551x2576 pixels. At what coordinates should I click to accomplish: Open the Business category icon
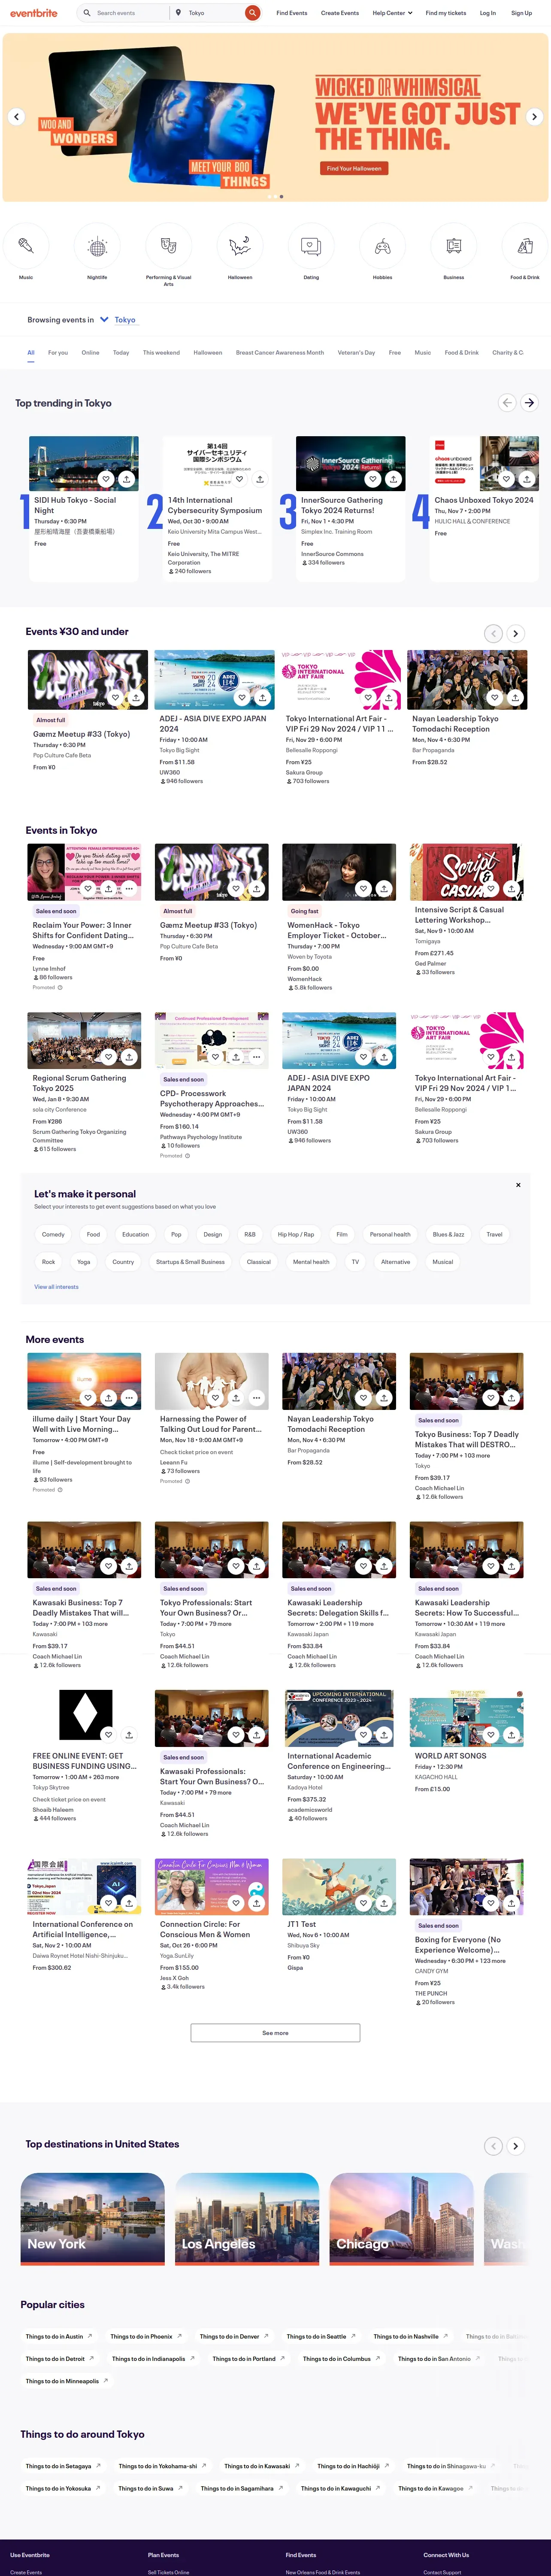[x=454, y=245]
